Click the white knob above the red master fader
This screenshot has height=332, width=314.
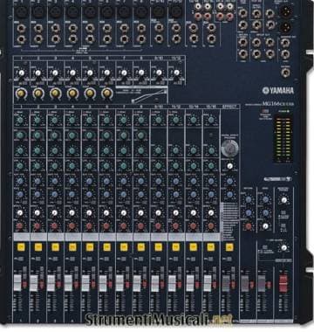click(284, 248)
